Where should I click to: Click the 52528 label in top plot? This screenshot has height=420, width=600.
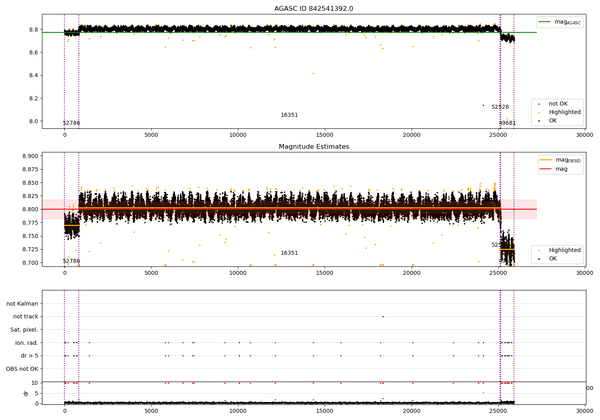pyautogui.click(x=500, y=107)
